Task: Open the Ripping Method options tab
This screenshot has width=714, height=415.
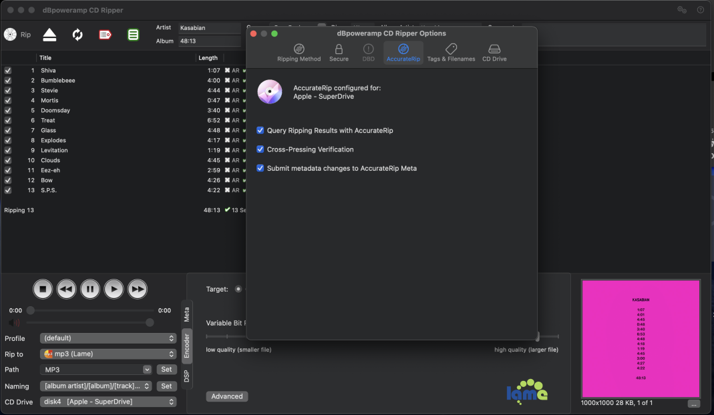Action: click(299, 53)
